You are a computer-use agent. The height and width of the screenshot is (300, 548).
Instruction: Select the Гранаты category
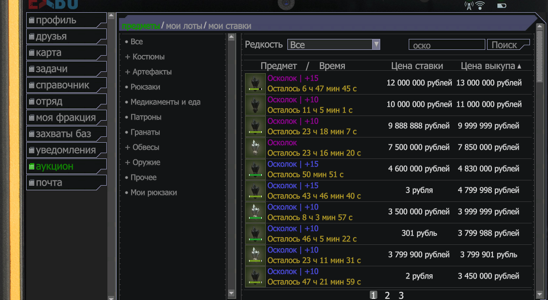[142, 132]
